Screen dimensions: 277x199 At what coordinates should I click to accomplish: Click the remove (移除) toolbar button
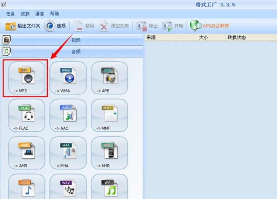(84, 26)
